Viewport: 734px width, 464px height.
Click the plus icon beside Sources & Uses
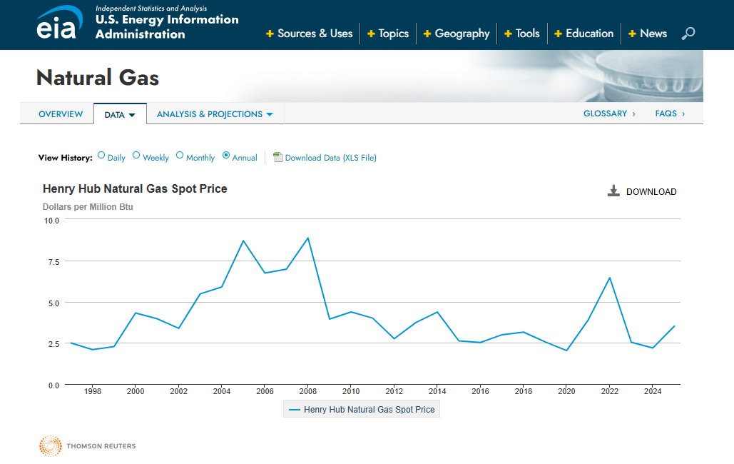(270, 34)
